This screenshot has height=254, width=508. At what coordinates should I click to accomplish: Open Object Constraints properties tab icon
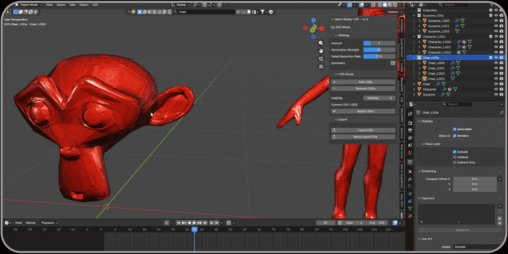tap(410, 201)
